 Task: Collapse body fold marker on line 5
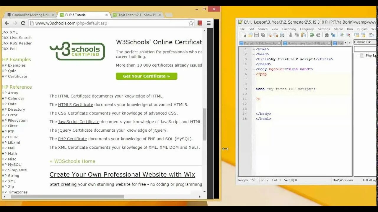click(x=253, y=69)
